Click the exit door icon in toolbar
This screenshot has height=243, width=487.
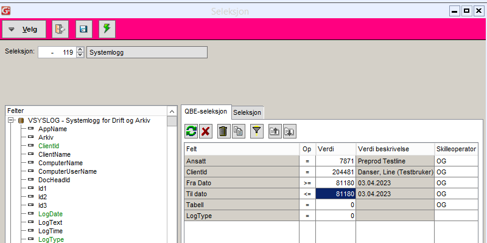pyautogui.click(x=60, y=29)
